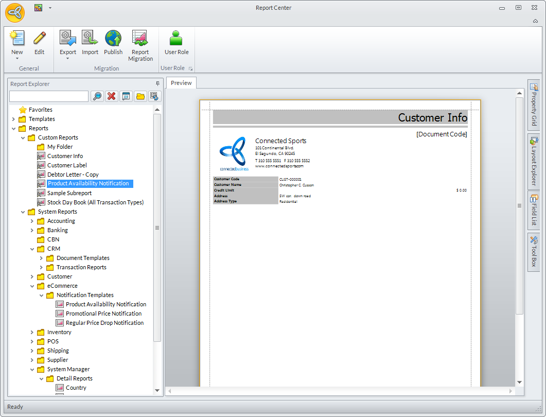The width and height of the screenshot is (546, 417).
Task: Collapse the Custom Reports folder
Action: coord(23,137)
